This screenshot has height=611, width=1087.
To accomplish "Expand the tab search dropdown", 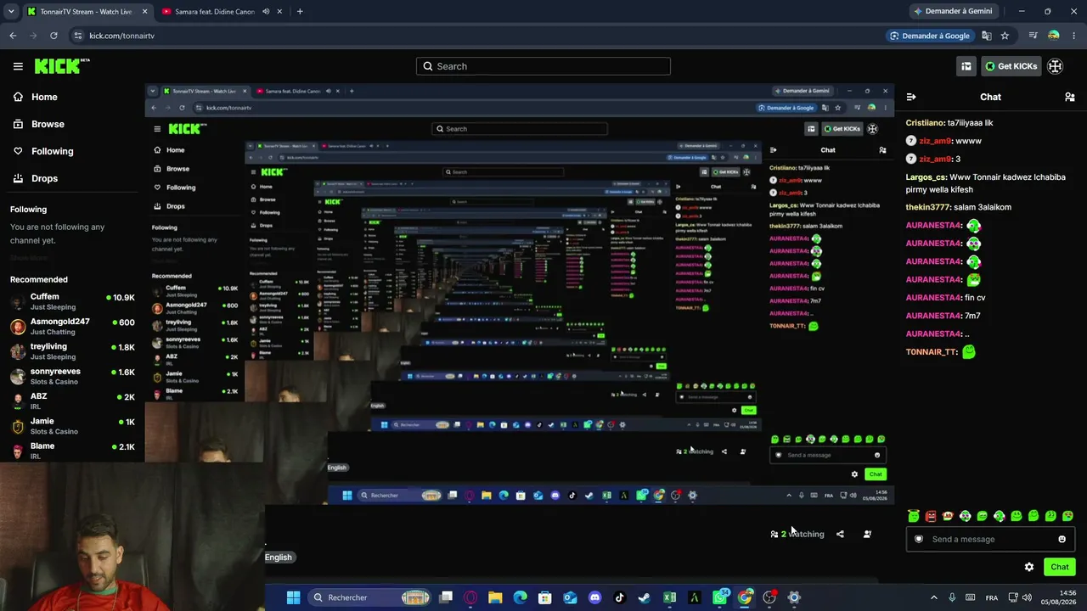I will 11,12.
